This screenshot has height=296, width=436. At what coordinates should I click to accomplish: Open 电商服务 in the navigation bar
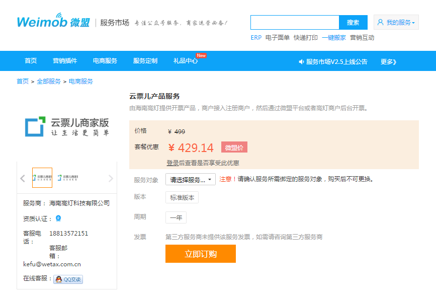coord(105,61)
